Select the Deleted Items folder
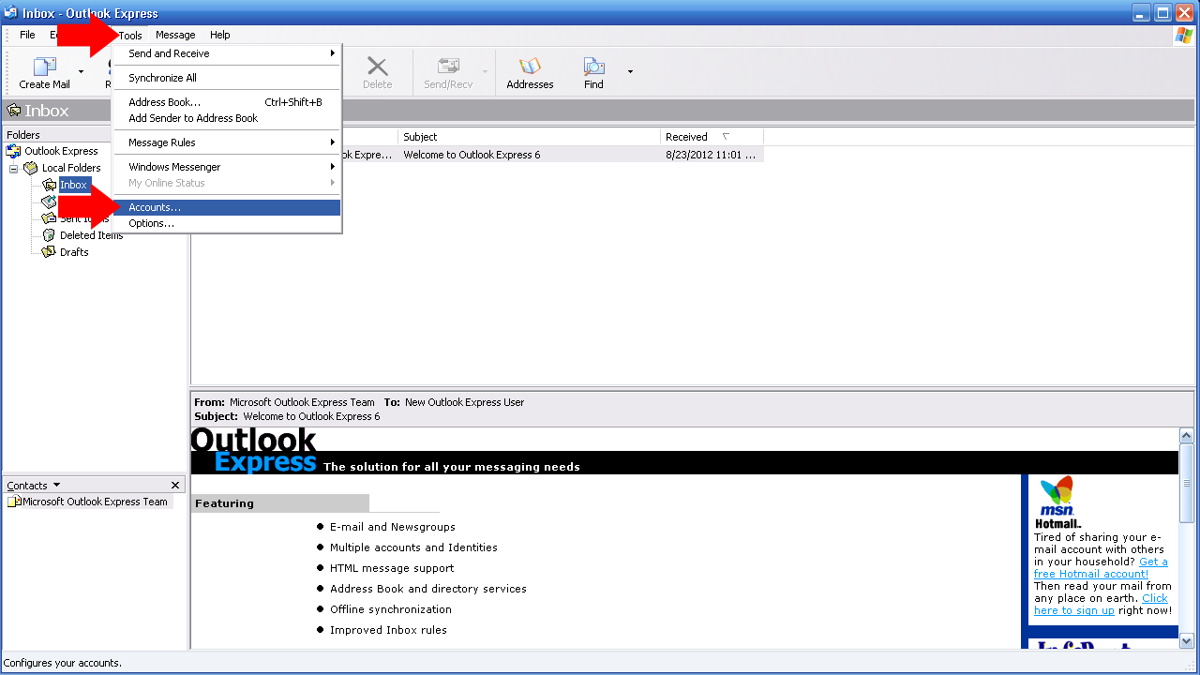The image size is (1200, 675). [91, 235]
